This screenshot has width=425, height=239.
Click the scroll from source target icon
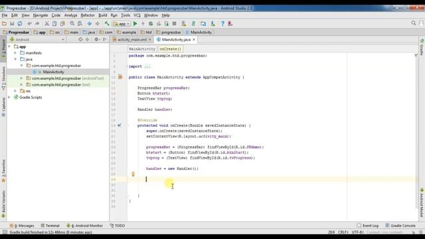point(80,40)
